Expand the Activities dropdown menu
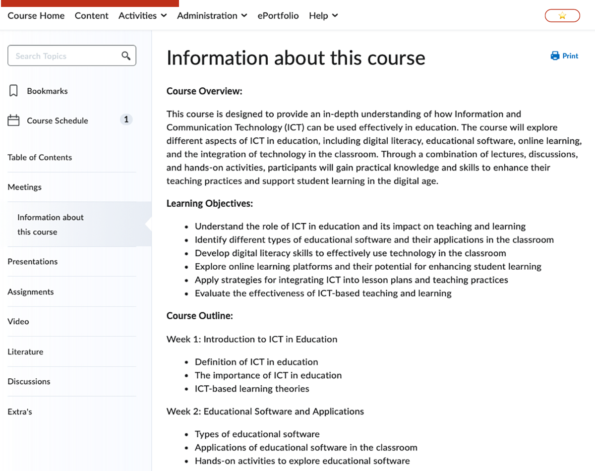Viewport: 595px width, 471px height. 142,16
